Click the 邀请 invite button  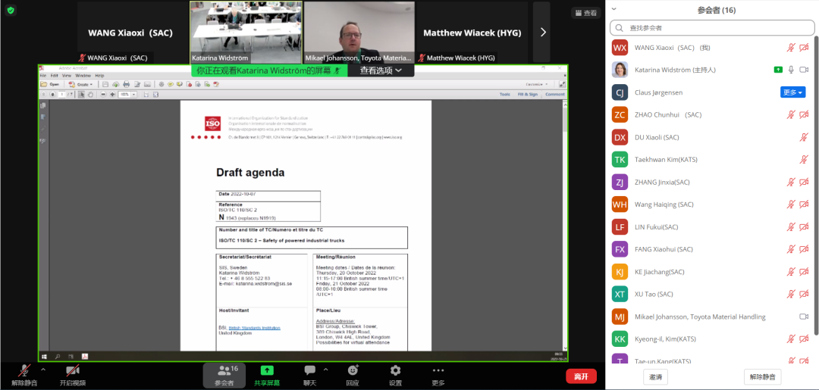[654, 376]
